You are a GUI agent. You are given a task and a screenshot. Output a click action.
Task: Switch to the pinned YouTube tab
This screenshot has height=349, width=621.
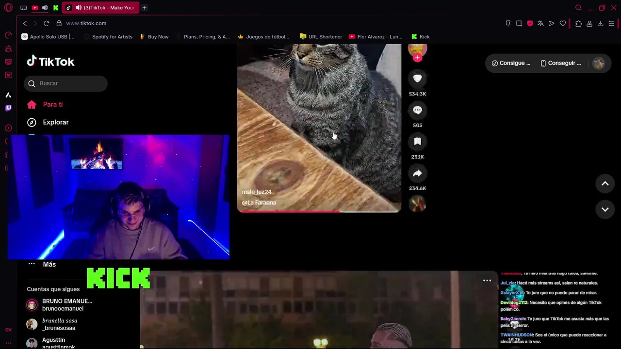tap(35, 8)
